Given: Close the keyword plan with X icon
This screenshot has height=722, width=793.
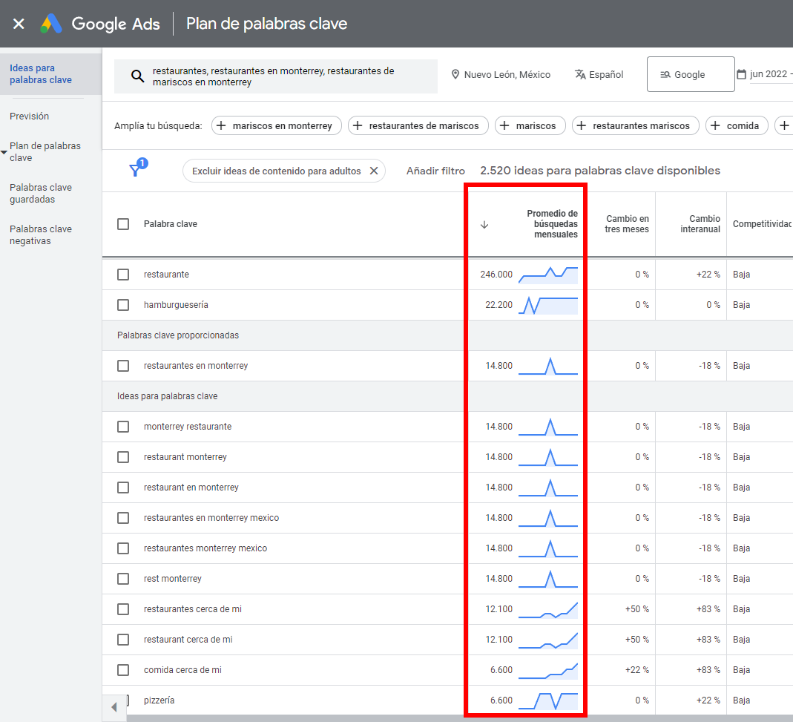Looking at the screenshot, I should click(19, 24).
